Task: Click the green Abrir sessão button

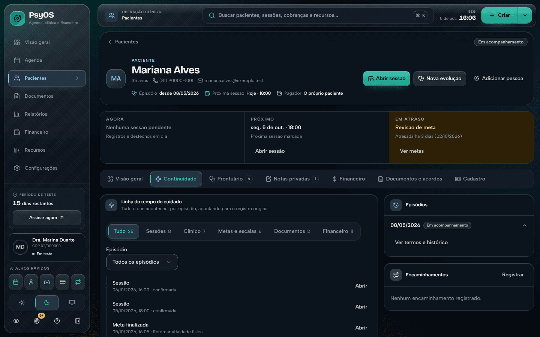Action: 387,79
